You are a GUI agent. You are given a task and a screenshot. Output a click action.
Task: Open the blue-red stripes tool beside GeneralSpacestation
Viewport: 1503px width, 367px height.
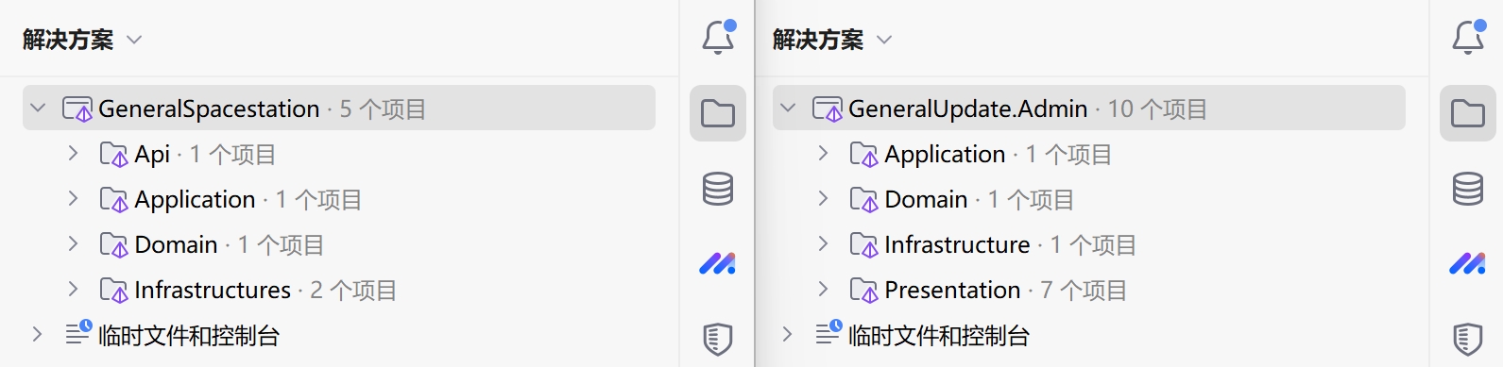coord(718,263)
